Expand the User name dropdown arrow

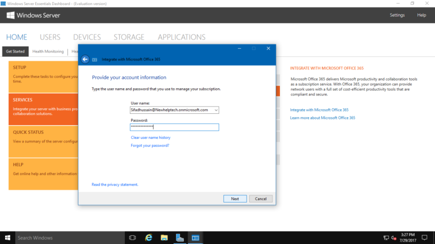coord(216,110)
